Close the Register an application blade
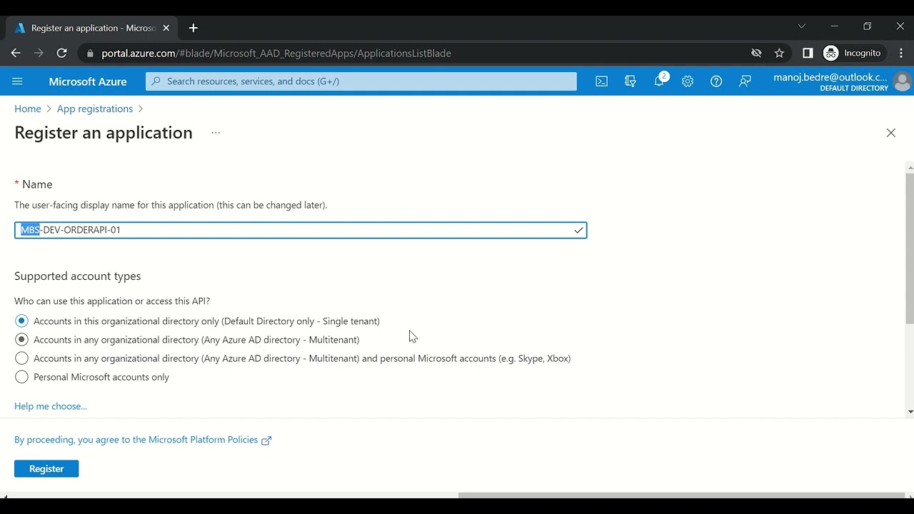914x514 pixels. [890, 133]
